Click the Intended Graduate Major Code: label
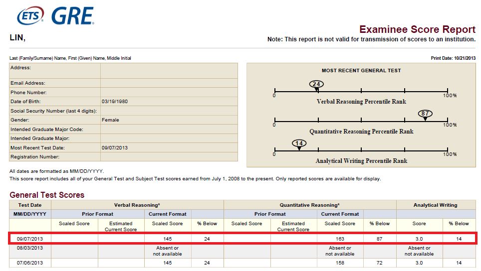Screen dimensions: 481x271 [46, 129]
